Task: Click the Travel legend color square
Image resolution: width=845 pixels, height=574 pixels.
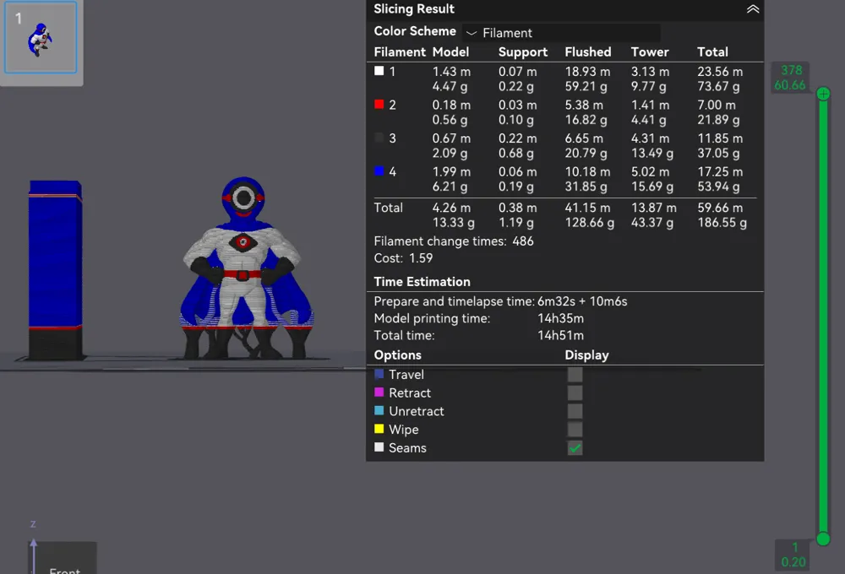Action: [379, 374]
